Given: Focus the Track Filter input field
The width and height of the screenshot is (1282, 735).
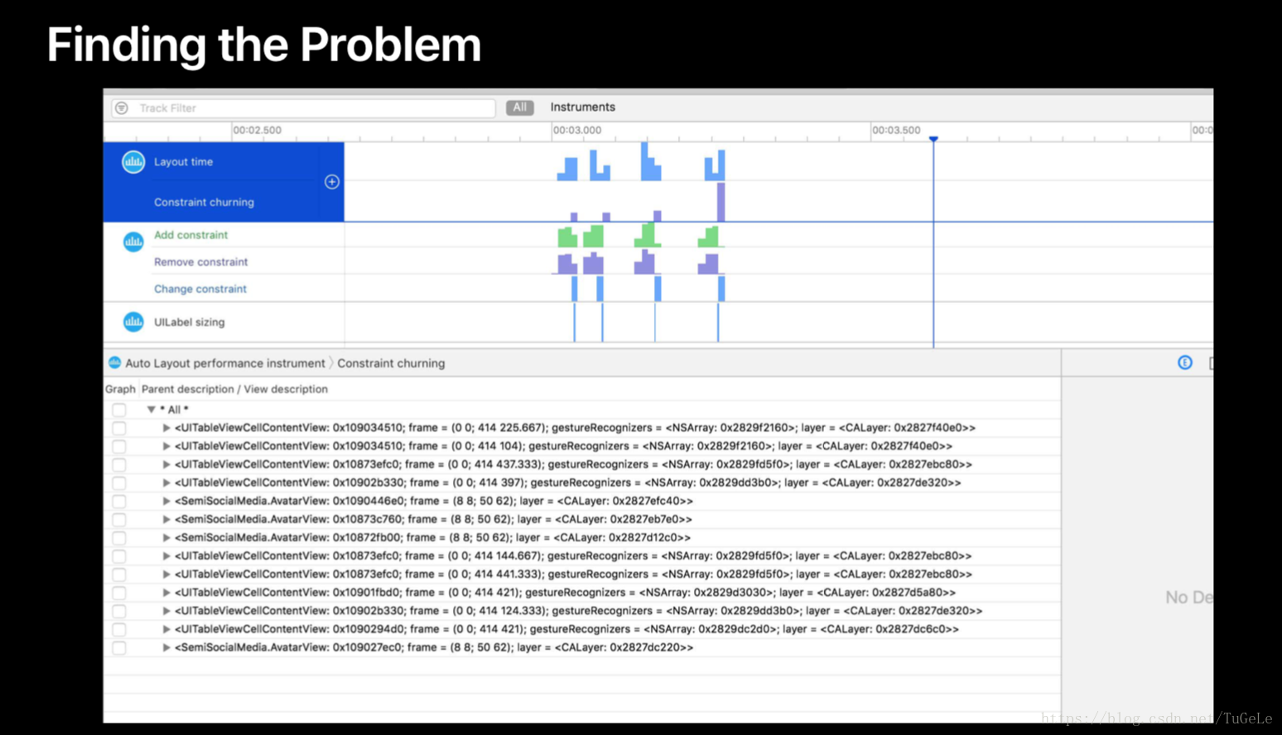Looking at the screenshot, I should point(304,108).
